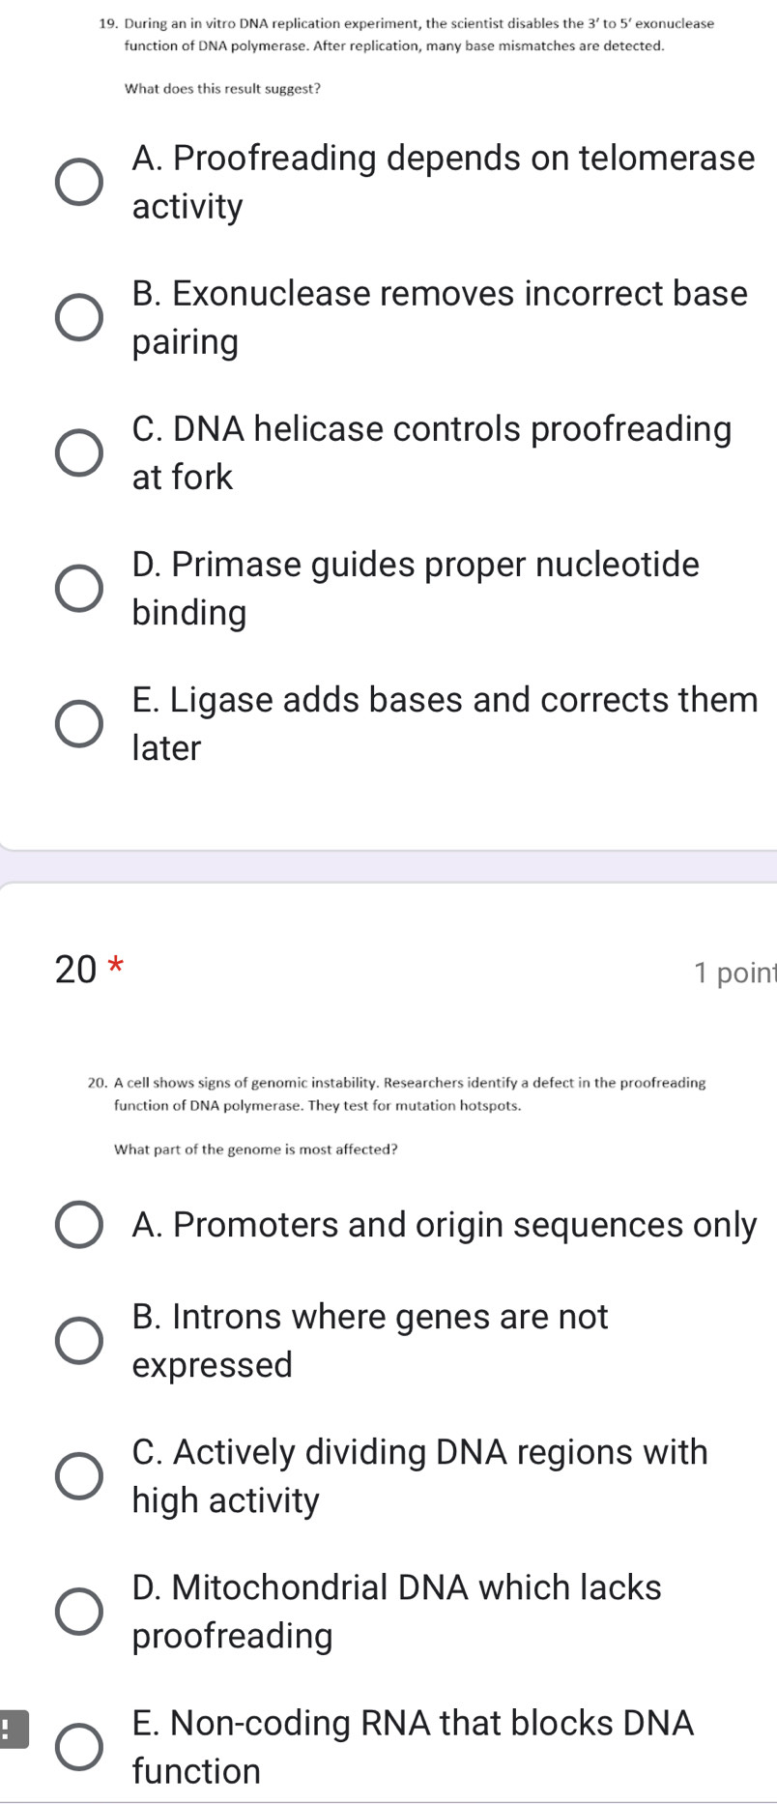The image size is (777, 1804).
Task: Click the question 20 heading
Action: click(x=75, y=968)
